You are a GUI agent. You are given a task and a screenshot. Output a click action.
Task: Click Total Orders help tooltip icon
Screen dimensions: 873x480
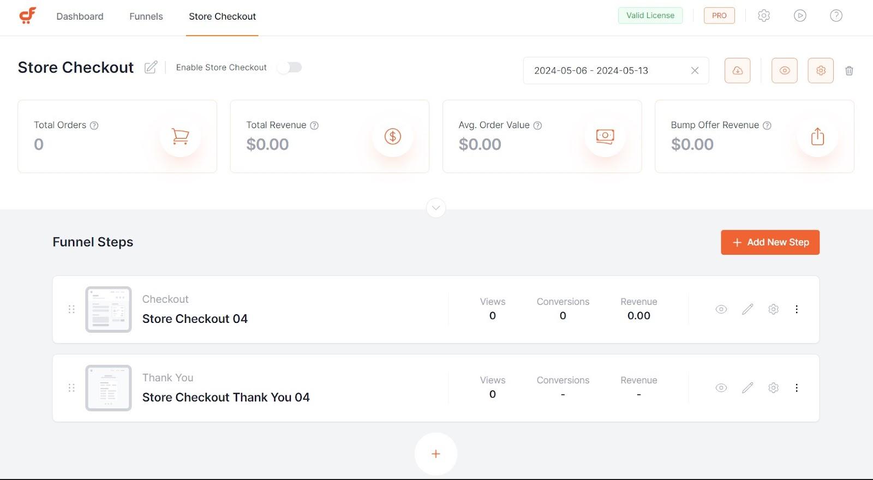[94, 125]
